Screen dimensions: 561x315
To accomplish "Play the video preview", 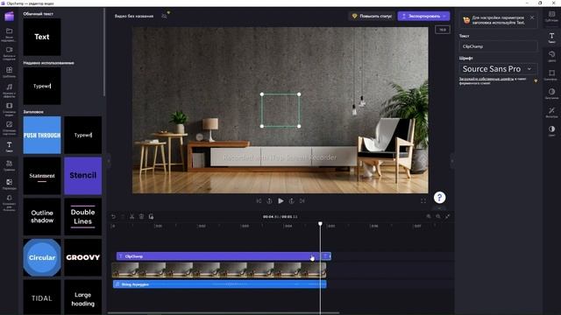I will 280,201.
